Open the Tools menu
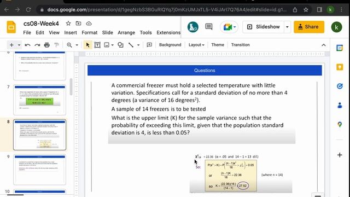Screen dimensions: 350x197 point(146,33)
